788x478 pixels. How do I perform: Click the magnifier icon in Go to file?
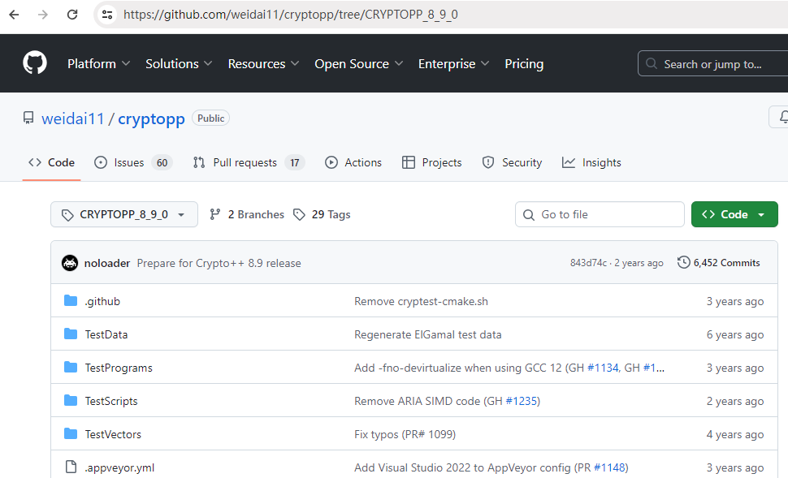tap(529, 215)
